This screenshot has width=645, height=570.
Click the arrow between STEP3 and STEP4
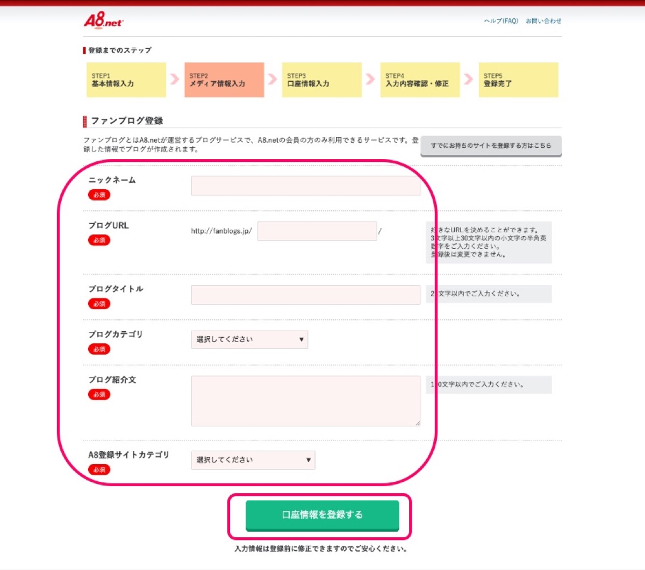click(x=370, y=79)
